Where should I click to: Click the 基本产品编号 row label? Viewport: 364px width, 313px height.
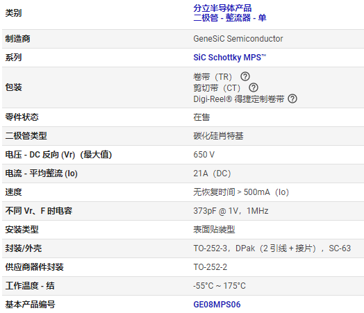[30, 305]
